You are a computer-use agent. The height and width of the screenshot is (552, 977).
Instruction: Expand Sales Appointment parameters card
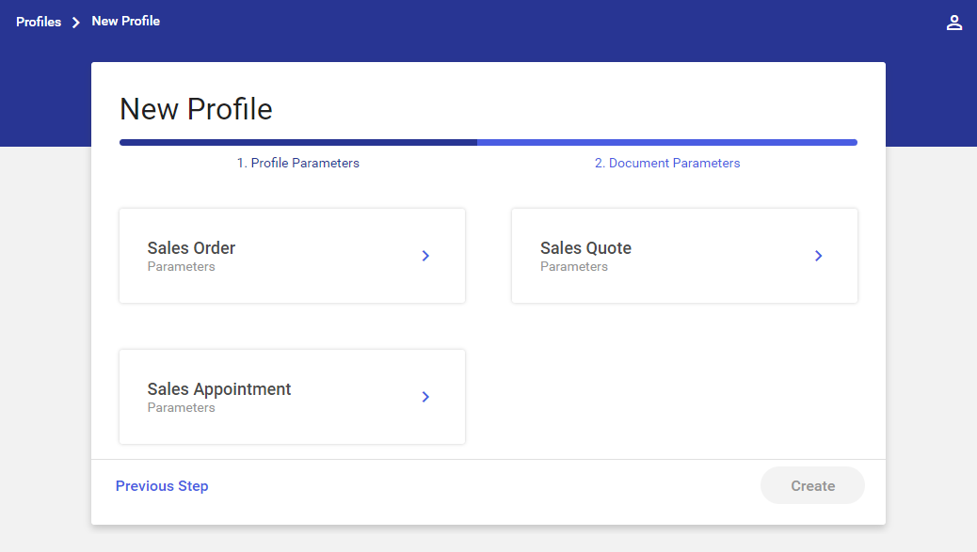coord(292,397)
